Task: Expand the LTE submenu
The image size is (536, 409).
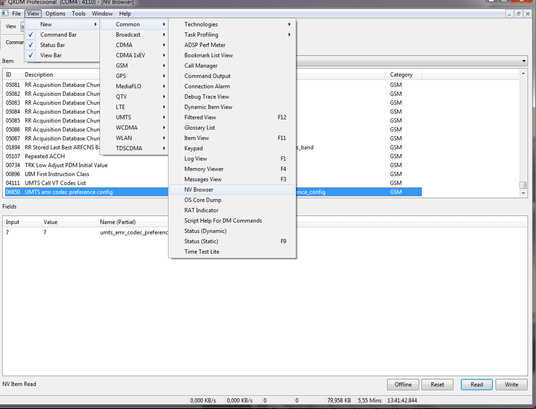Action: click(134, 107)
